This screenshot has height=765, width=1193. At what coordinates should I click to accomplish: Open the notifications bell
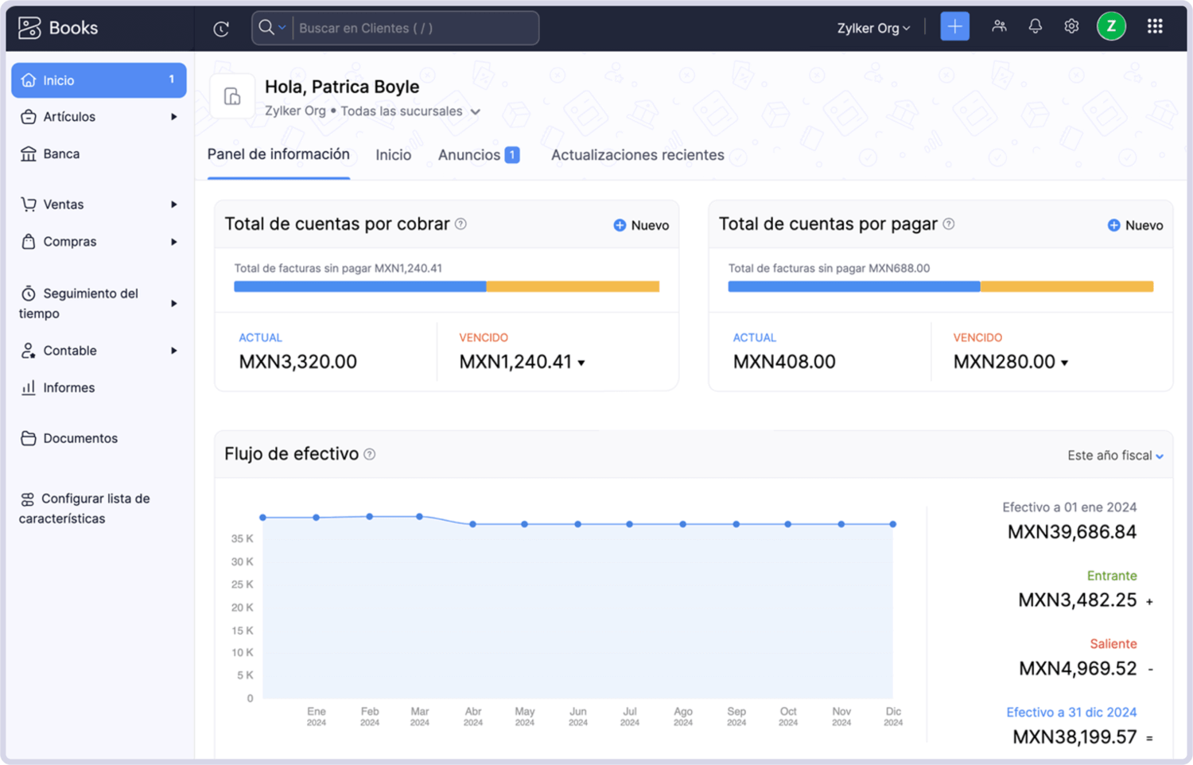point(1035,26)
